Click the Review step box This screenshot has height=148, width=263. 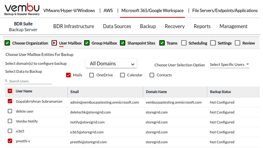(237, 43)
